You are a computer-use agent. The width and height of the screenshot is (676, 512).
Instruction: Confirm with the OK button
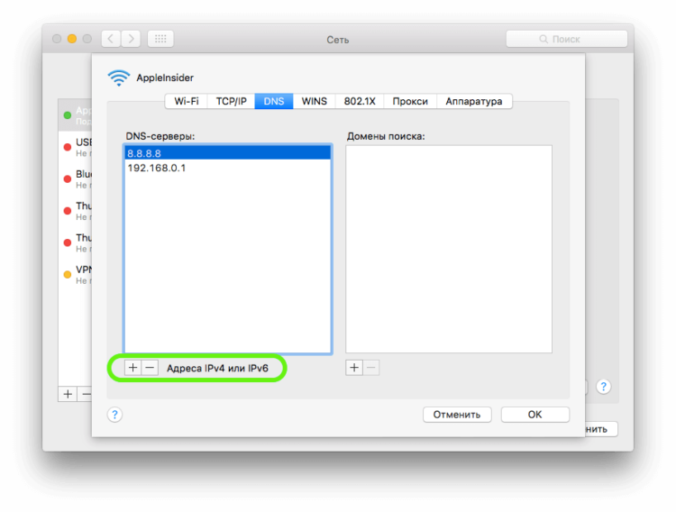535,415
